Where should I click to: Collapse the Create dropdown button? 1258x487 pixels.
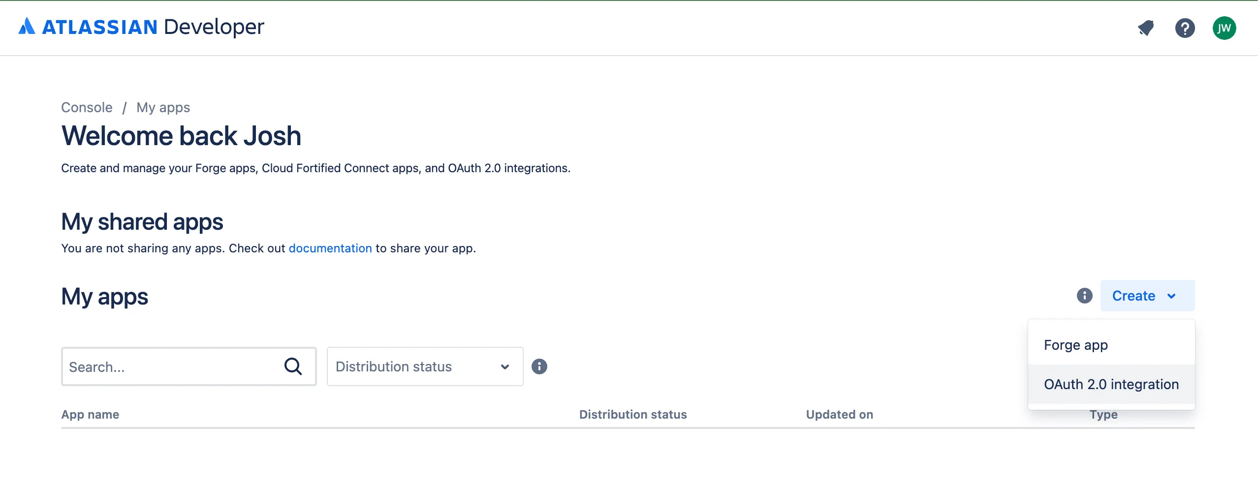[1147, 296]
